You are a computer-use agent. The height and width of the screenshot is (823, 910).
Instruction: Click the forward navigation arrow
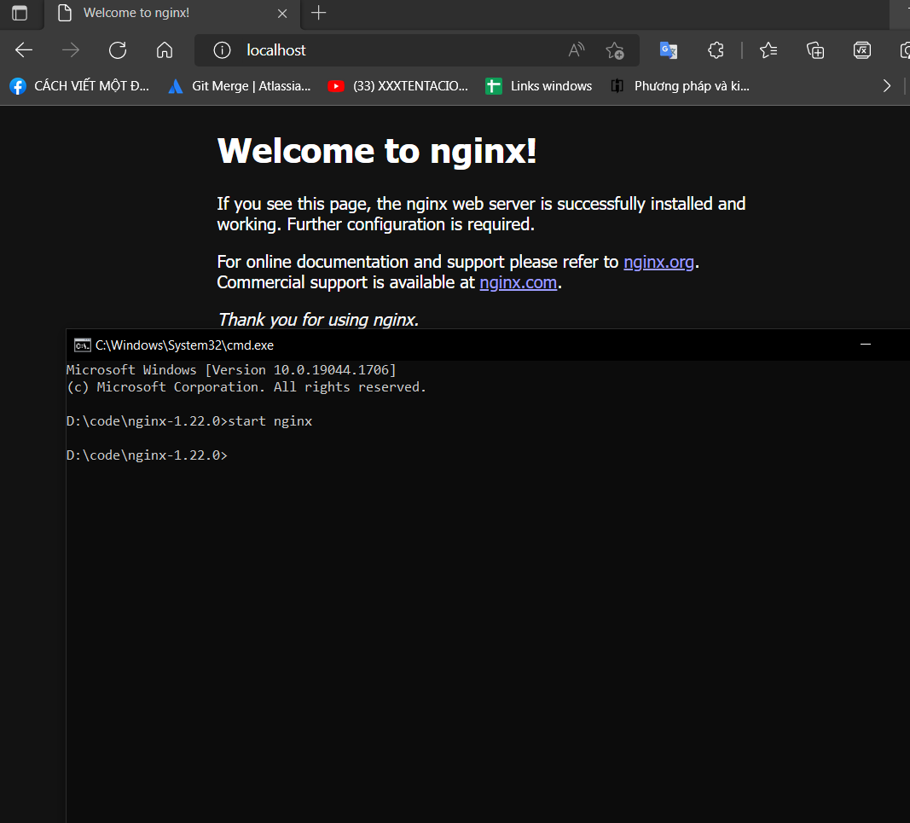click(70, 50)
